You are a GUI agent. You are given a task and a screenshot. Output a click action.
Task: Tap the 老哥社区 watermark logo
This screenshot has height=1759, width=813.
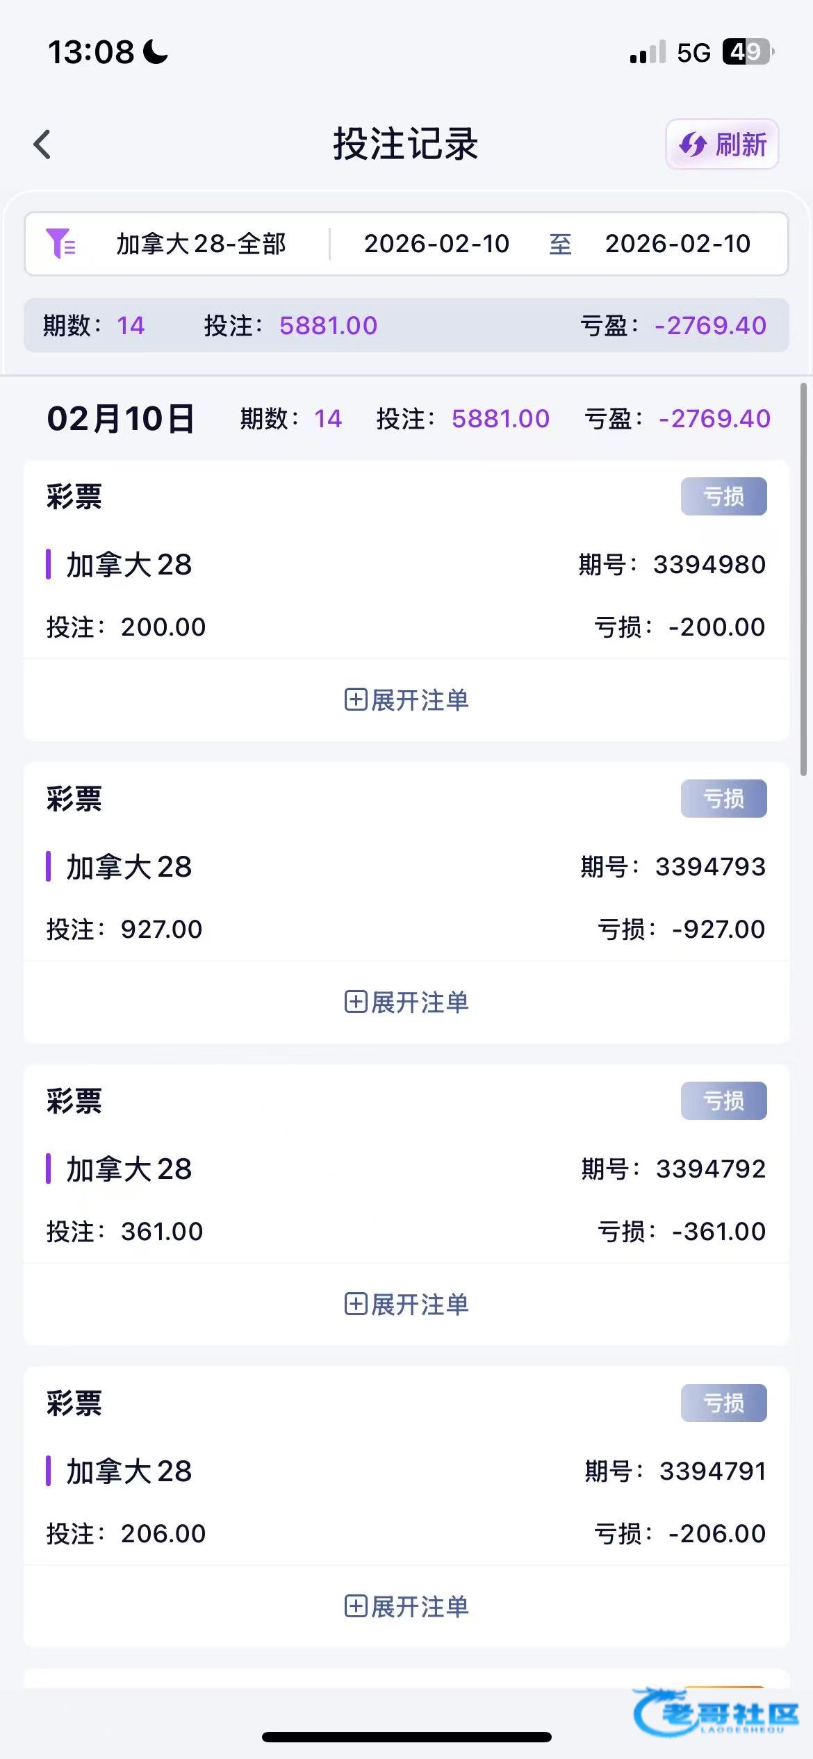pyautogui.click(x=716, y=1713)
